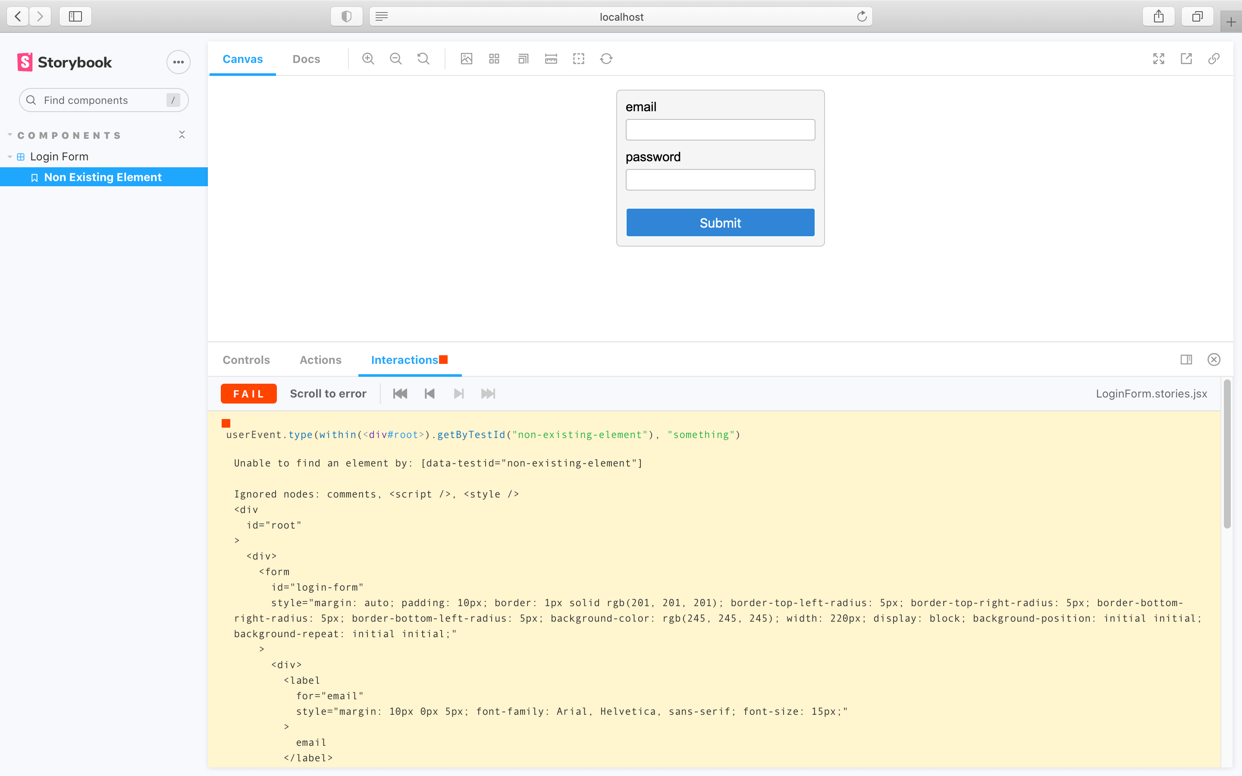Image resolution: width=1242 pixels, height=776 pixels.
Task: Click the fullscreen expand icon
Action: coord(1159,58)
